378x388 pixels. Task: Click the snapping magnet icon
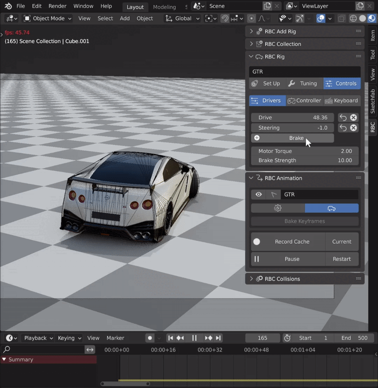[x=225, y=18]
